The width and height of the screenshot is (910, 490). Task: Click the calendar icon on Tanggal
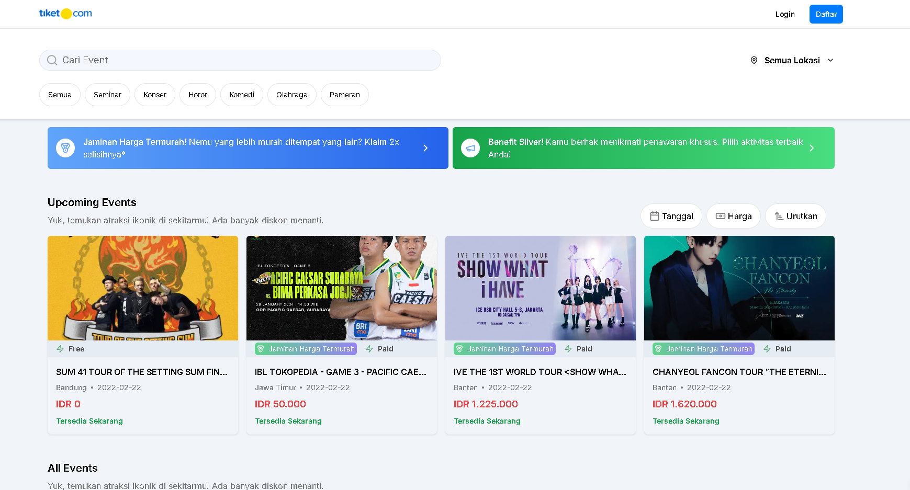click(655, 216)
